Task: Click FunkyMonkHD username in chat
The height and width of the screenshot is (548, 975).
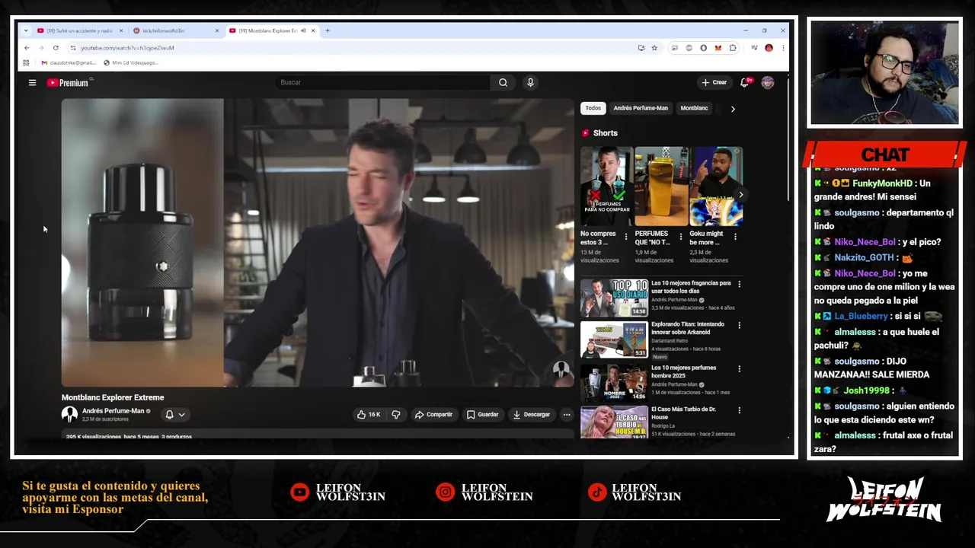Action: pyautogui.click(x=882, y=183)
